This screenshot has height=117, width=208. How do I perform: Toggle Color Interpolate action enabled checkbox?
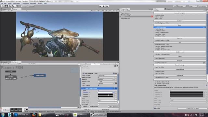coord(84,88)
